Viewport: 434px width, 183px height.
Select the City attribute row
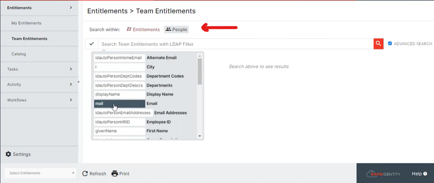point(120,67)
